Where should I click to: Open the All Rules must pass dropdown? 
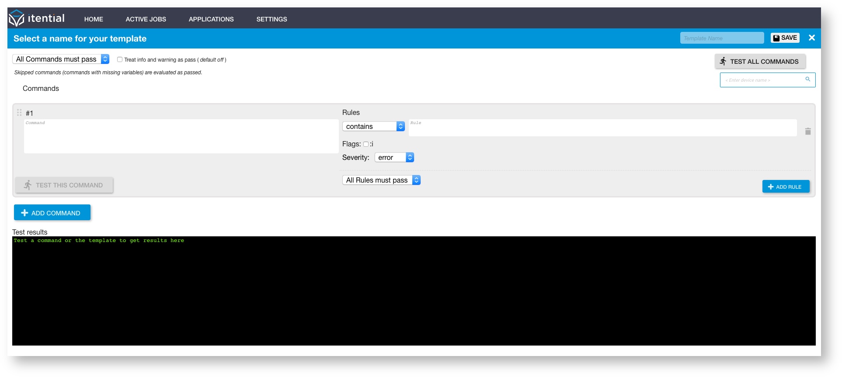(381, 180)
